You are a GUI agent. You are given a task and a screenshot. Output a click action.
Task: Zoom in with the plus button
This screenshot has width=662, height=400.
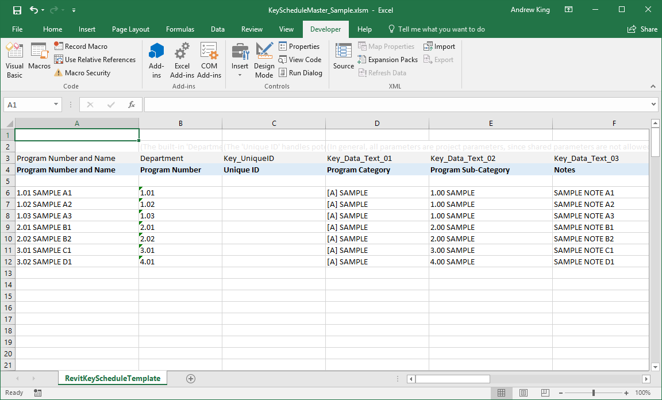coord(626,393)
